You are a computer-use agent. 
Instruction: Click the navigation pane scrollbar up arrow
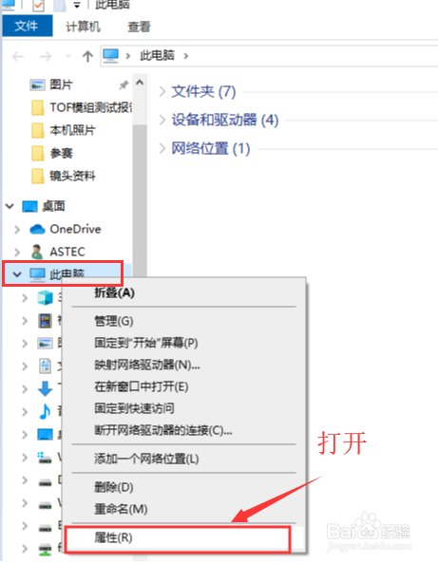[x=140, y=84]
